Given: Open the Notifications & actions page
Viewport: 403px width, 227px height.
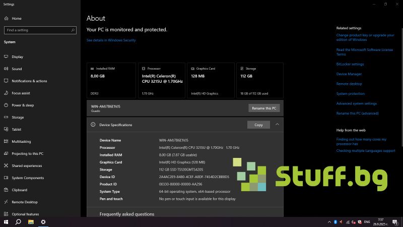Looking at the screenshot, I should (29, 81).
